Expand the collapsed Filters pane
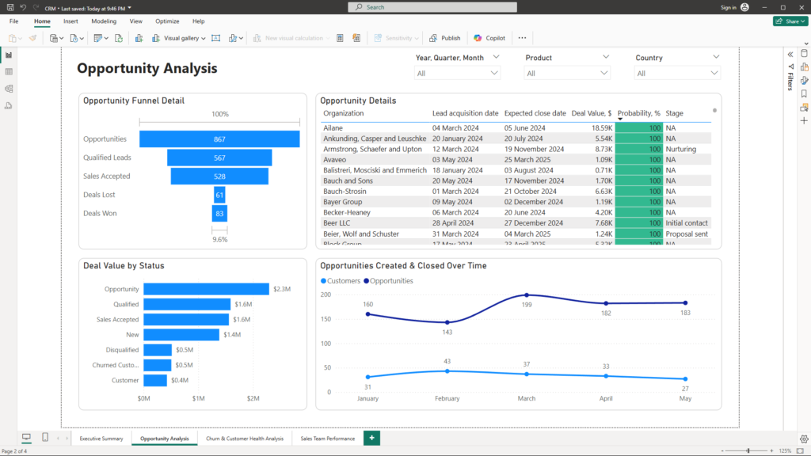811x456 pixels. (x=790, y=54)
